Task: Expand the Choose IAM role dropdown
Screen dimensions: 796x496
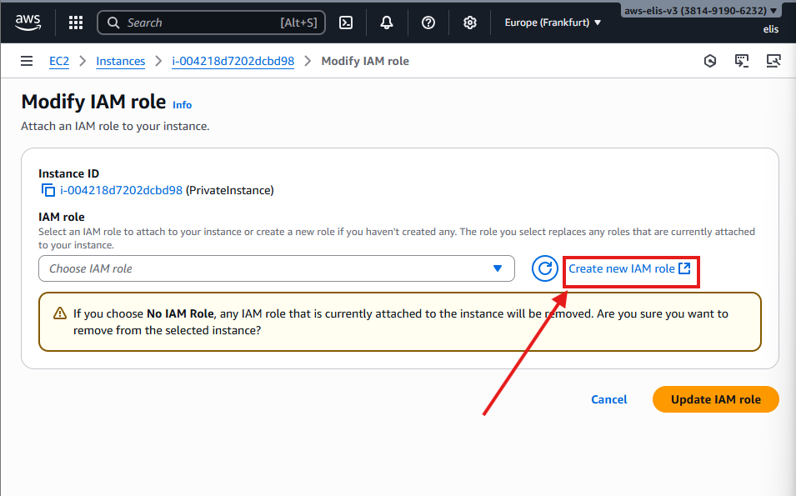Action: point(276,268)
